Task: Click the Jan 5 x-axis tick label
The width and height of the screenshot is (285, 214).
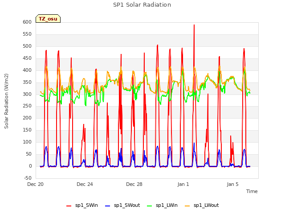Action: click(232, 184)
